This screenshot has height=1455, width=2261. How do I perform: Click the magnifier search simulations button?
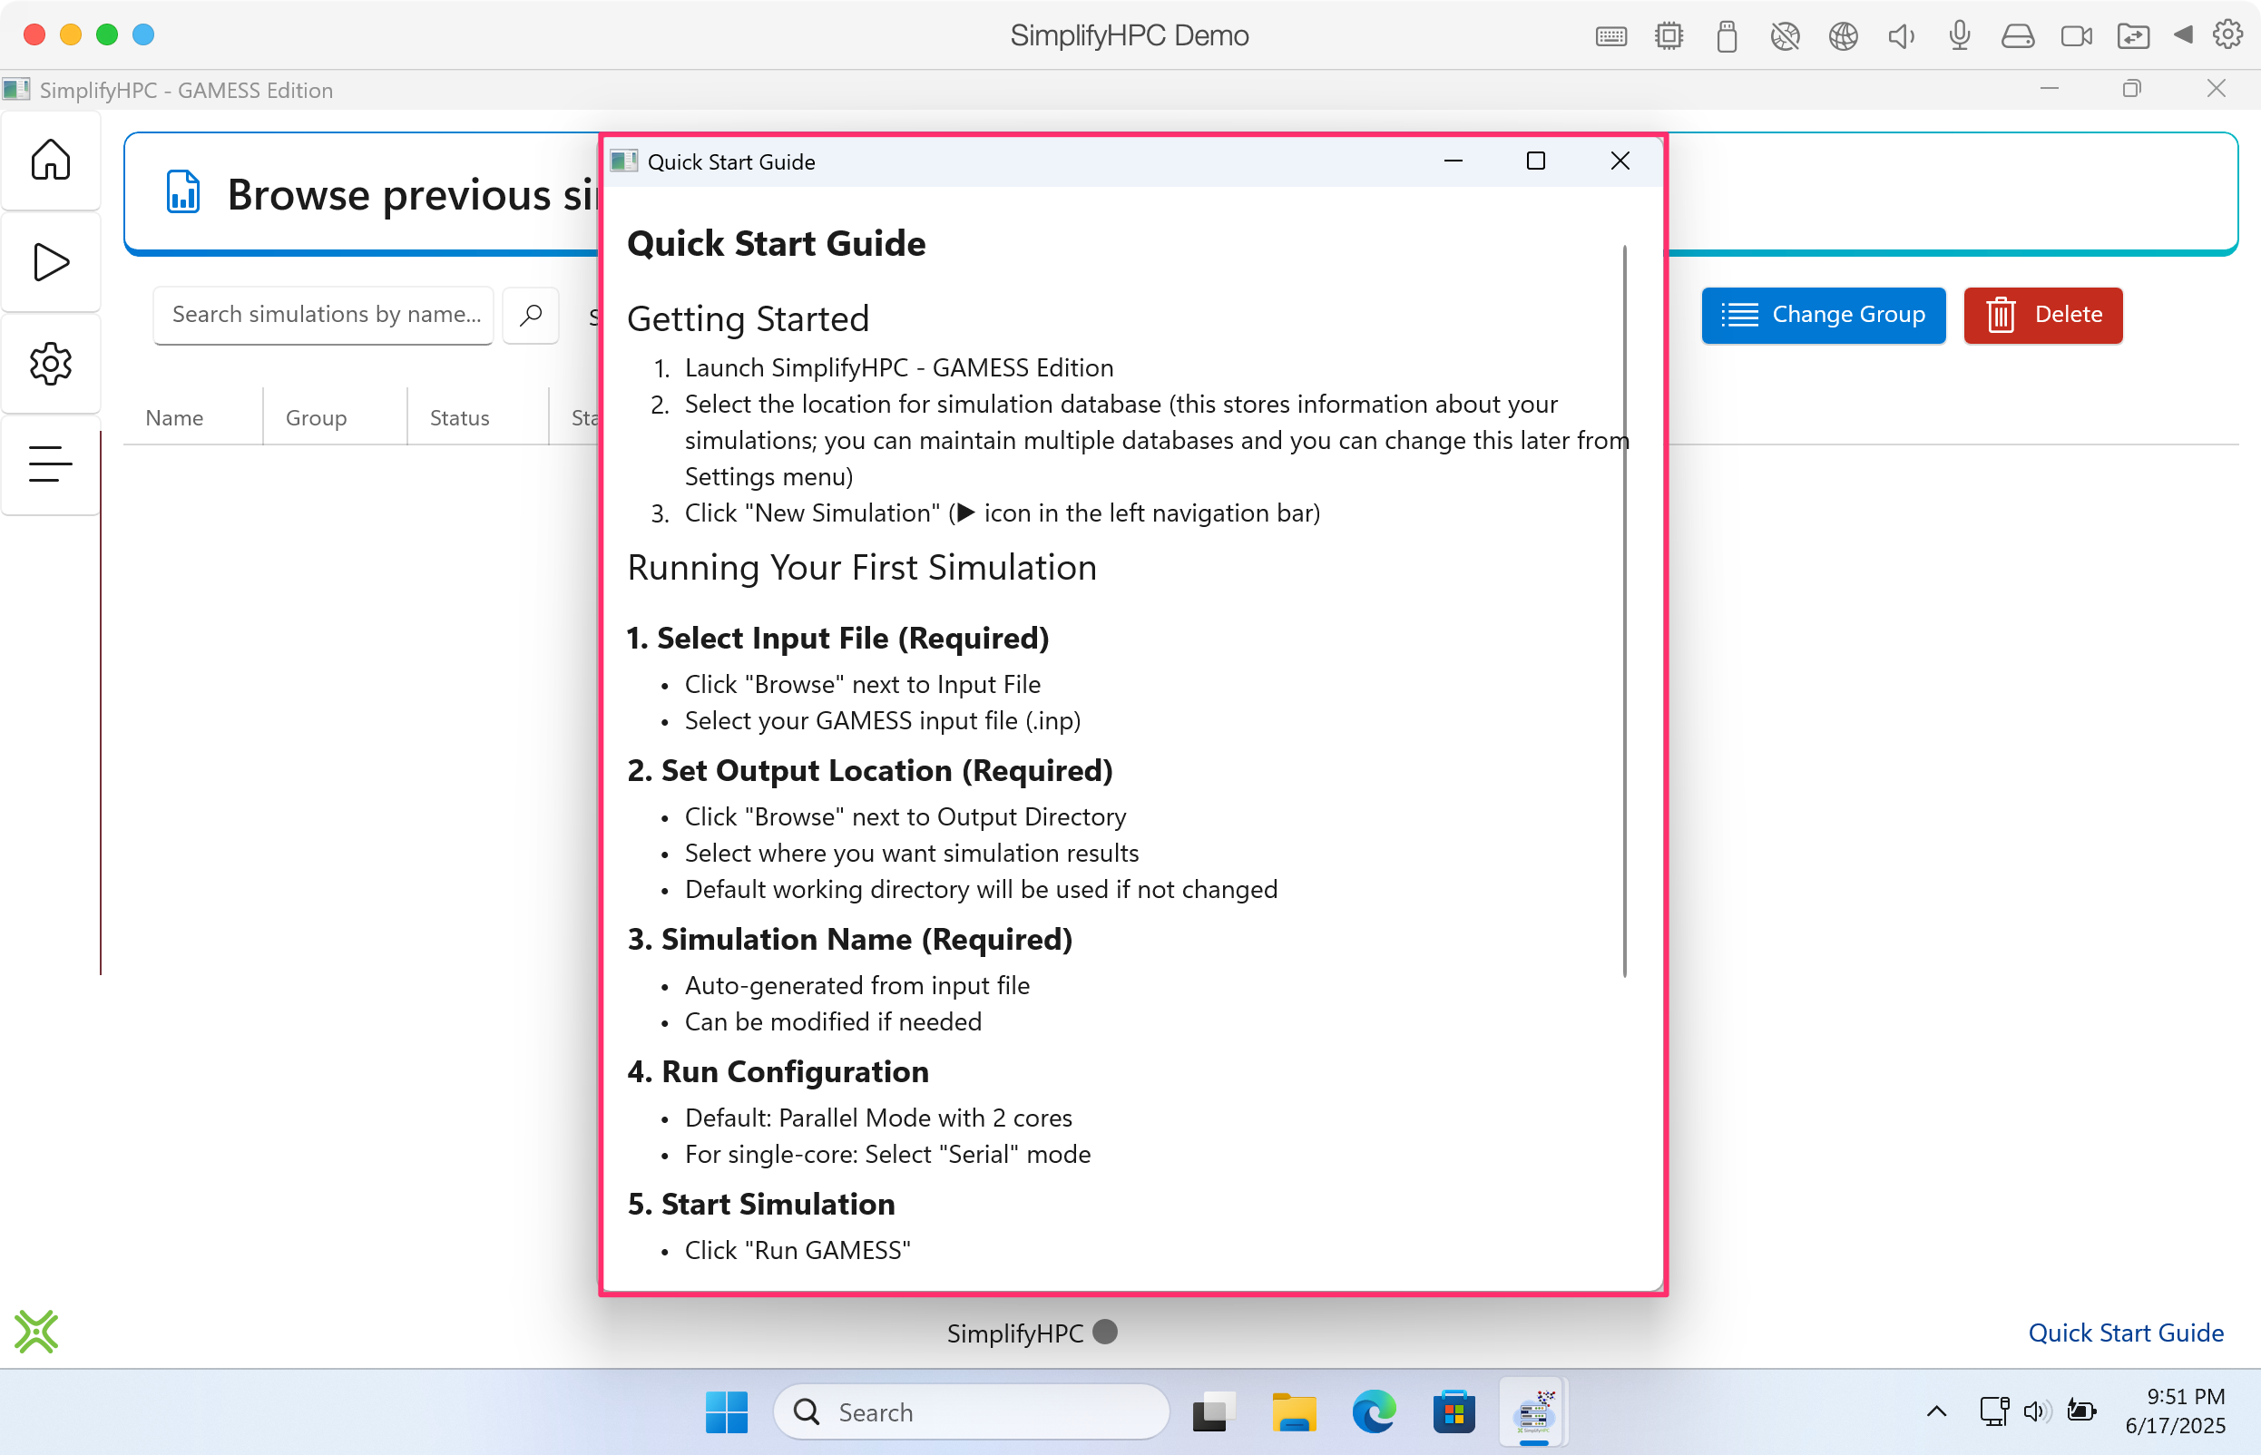coord(531,315)
